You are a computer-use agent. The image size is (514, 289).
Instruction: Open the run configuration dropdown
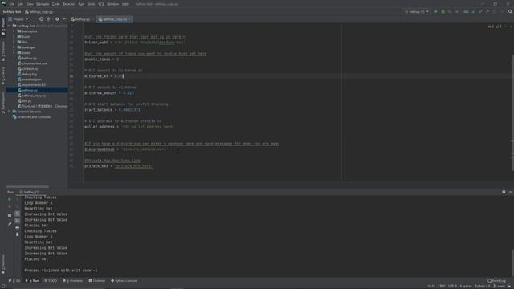[417, 11]
